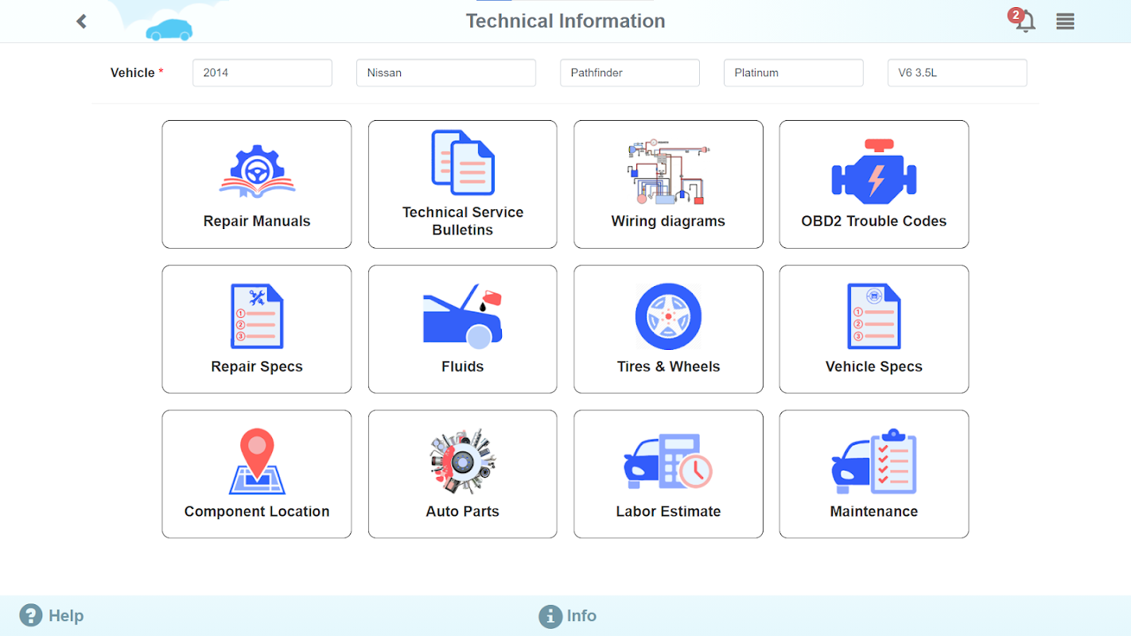The height and width of the screenshot is (636, 1131).
Task: Open the make field showing Nissan
Action: pyautogui.click(x=446, y=72)
